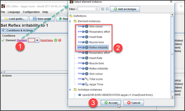Clear the Filter field with the x icon

click(x=97, y=9)
